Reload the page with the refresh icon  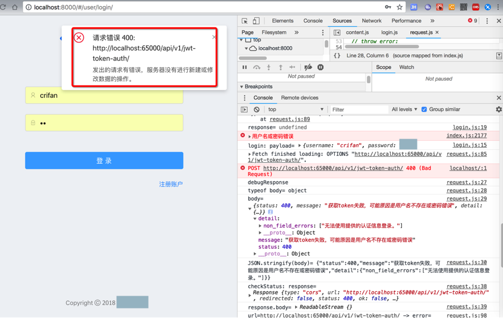click(x=3, y=7)
